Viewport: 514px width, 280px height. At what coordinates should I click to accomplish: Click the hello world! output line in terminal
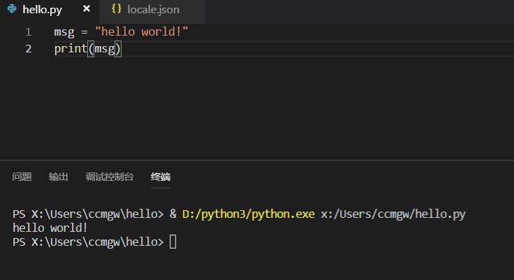point(50,228)
